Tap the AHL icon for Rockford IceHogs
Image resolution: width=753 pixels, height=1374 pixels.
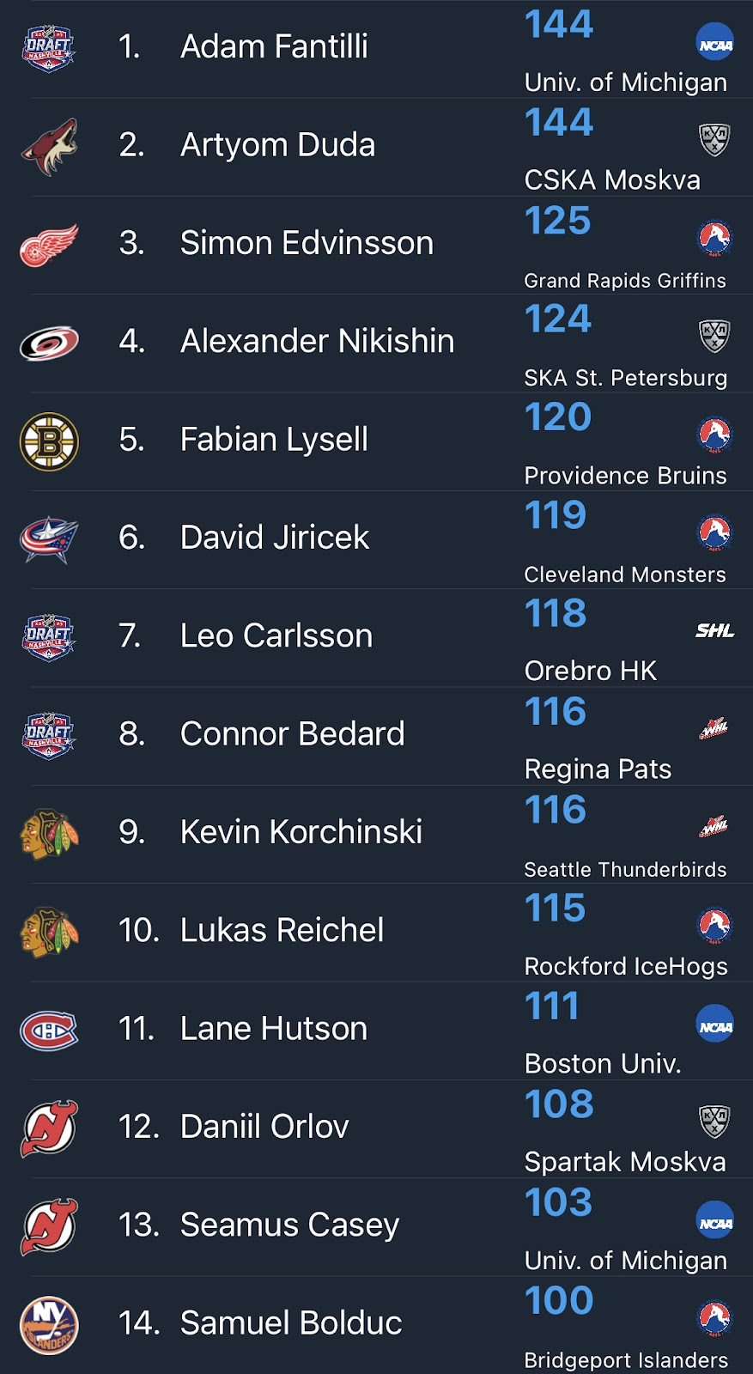714,926
